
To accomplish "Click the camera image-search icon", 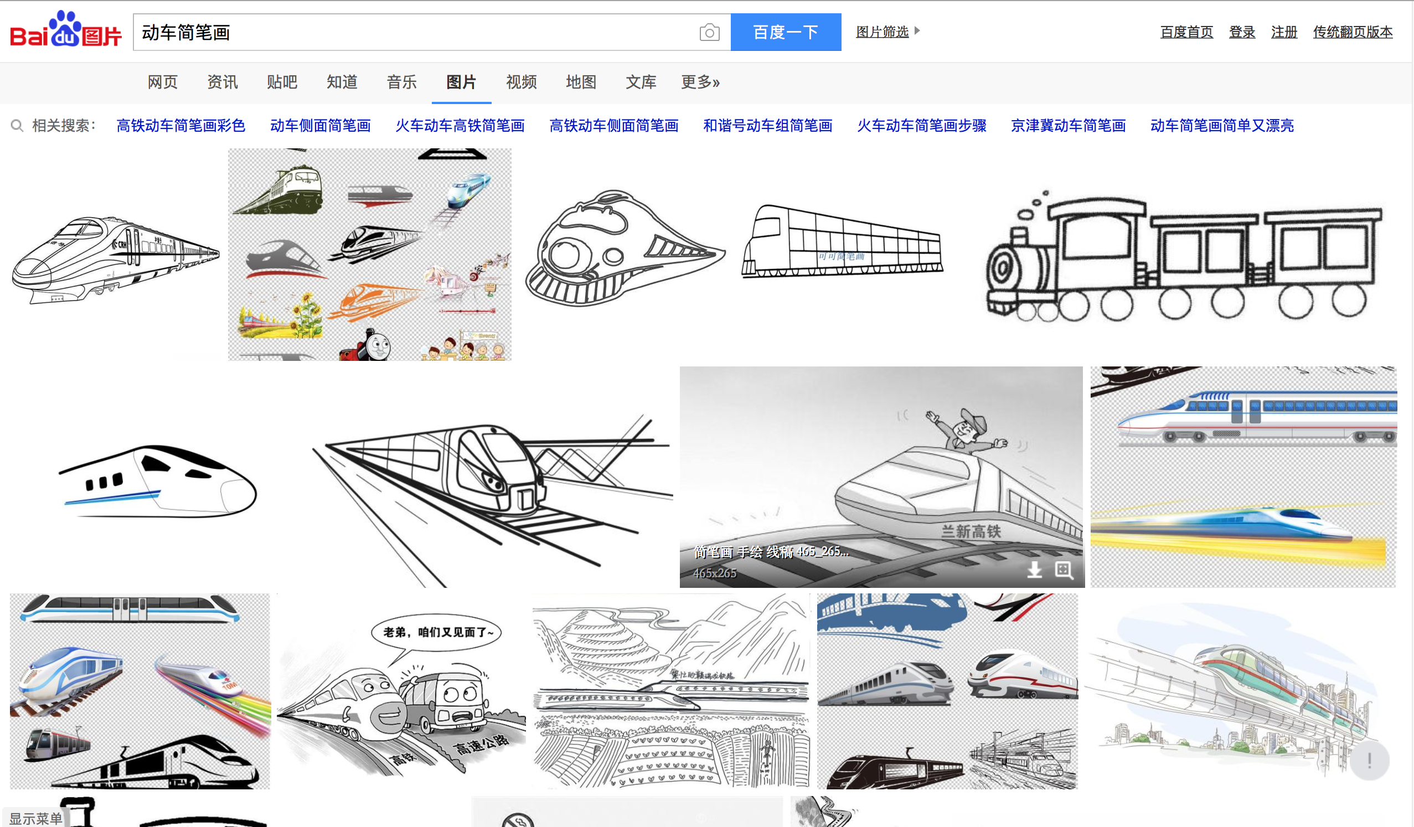I will (x=709, y=33).
